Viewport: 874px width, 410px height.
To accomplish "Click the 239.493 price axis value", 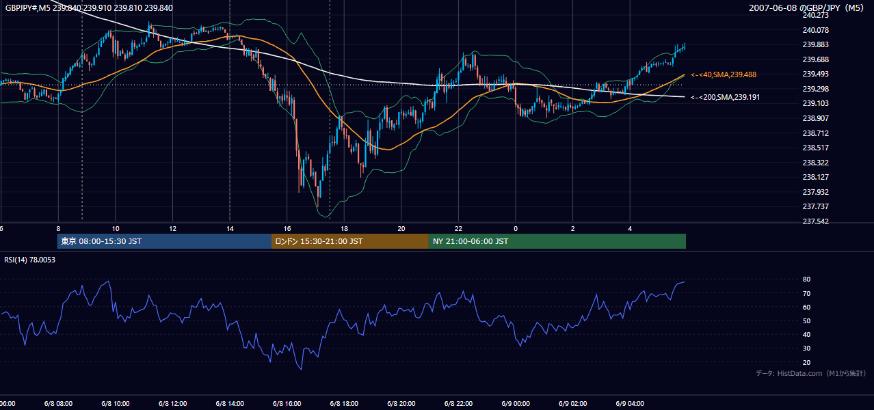I will 815,74.
